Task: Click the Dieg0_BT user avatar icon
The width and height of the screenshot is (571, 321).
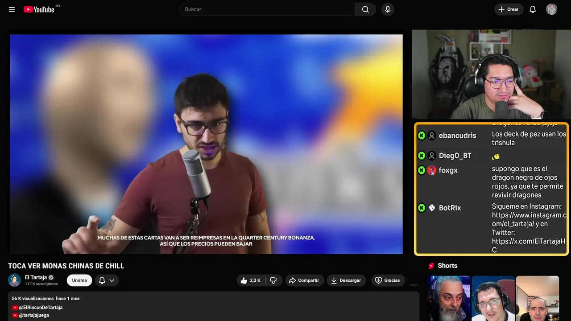Action: (x=432, y=156)
